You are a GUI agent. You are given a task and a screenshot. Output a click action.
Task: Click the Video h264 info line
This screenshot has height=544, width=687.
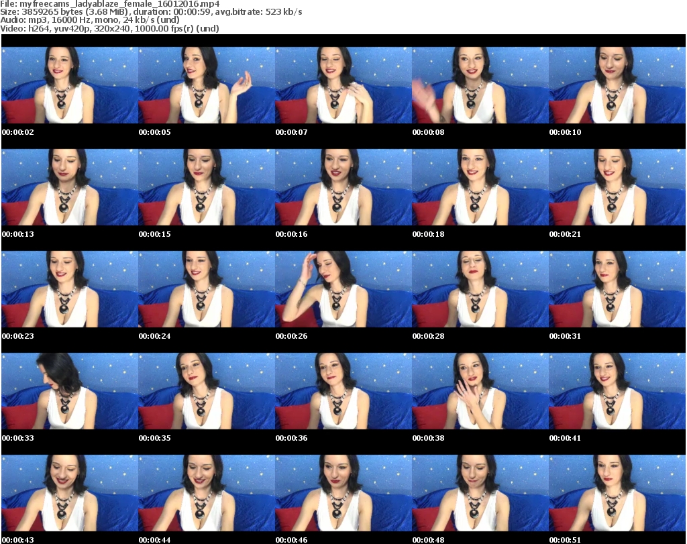tap(109, 28)
